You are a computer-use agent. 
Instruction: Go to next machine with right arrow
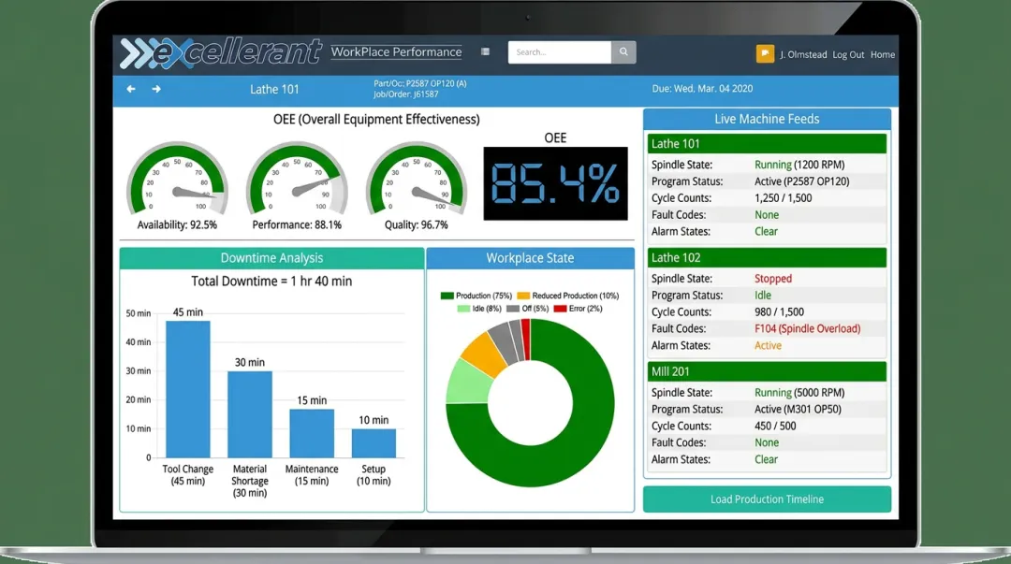(x=156, y=89)
